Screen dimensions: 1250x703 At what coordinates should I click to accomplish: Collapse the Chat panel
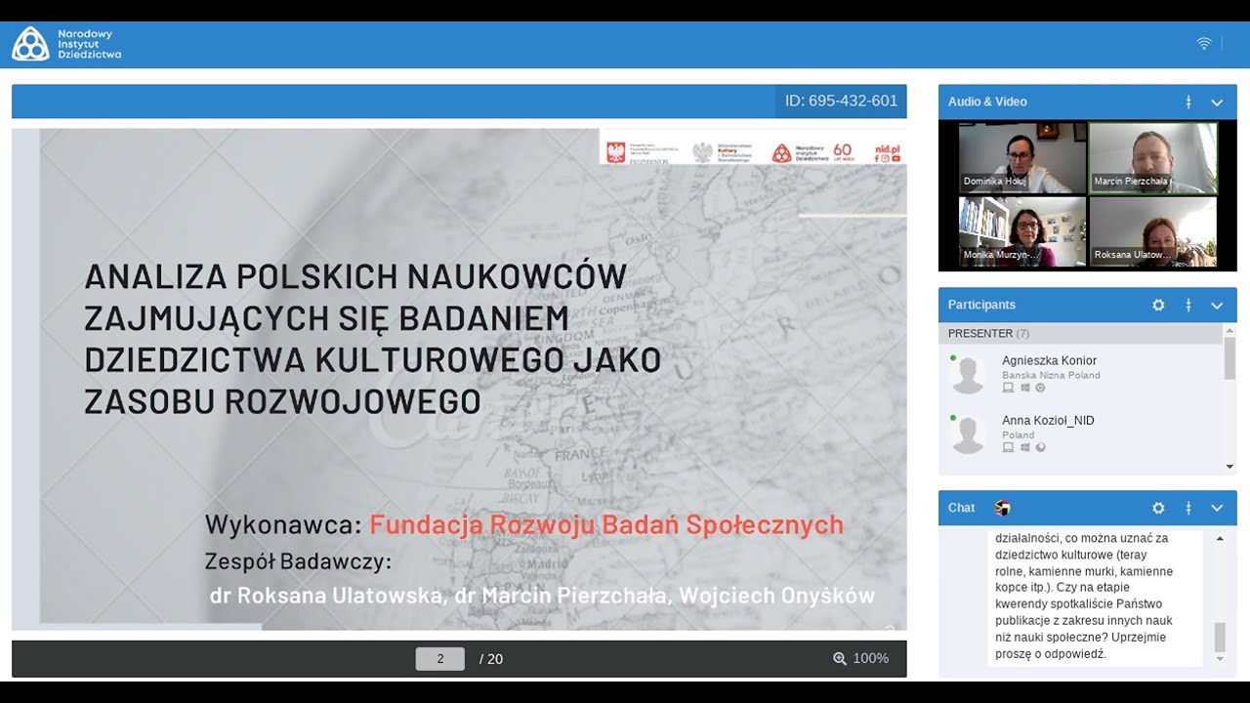(1217, 508)
